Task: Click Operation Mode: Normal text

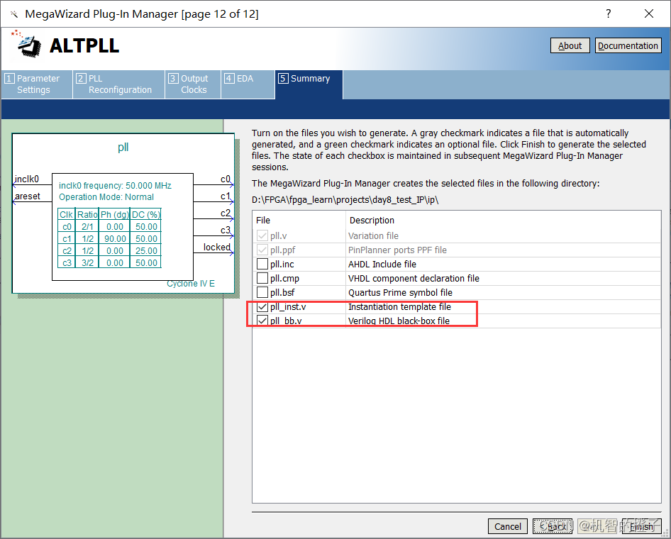Action: coord(106,196)
